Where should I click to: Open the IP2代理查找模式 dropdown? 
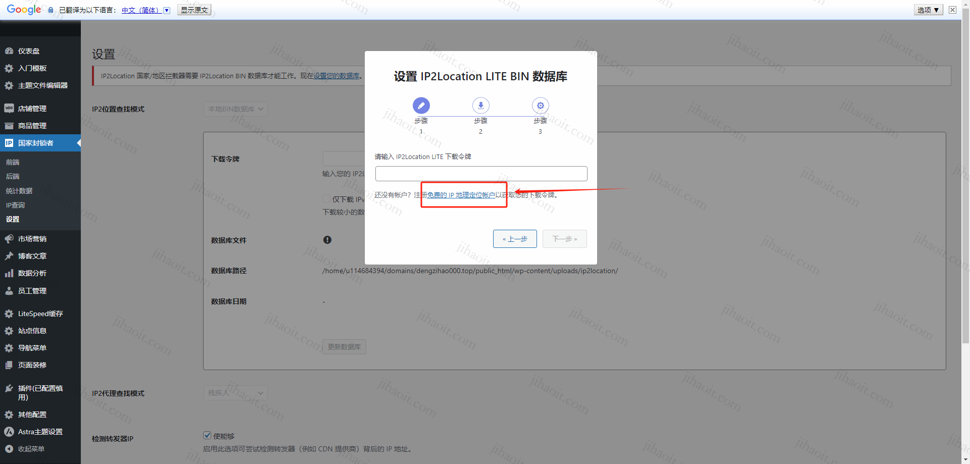(235, 393)
